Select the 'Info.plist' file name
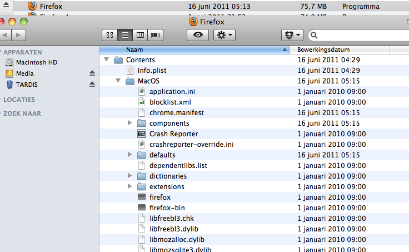Image resolution: width=409 pixels, height=252 pixels. (x=152, y=71)
